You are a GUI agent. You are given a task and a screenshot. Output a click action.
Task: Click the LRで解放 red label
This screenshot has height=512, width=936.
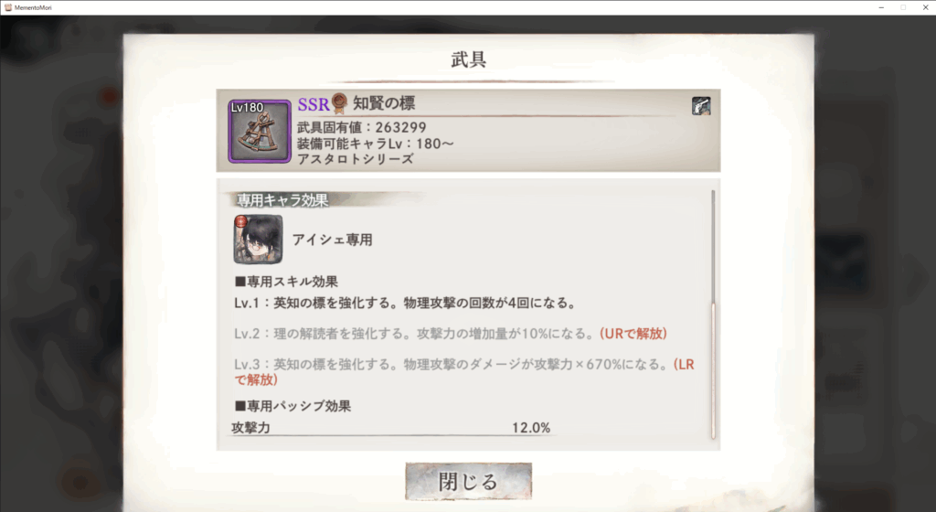pos(463,372)
